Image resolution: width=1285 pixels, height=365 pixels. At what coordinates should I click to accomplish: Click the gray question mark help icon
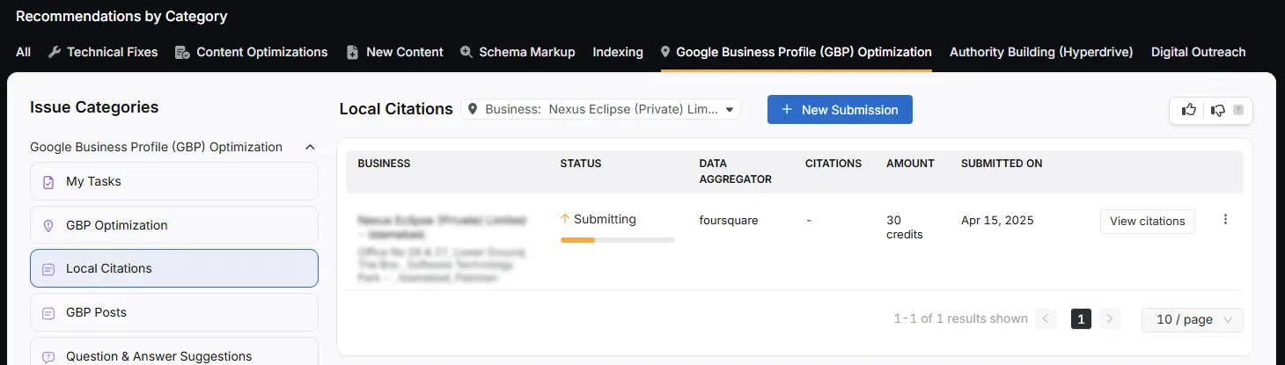point(1238,110)
